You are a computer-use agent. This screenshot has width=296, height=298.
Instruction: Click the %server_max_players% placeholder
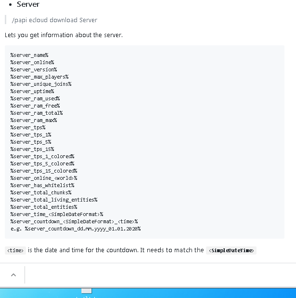[39, 77]
